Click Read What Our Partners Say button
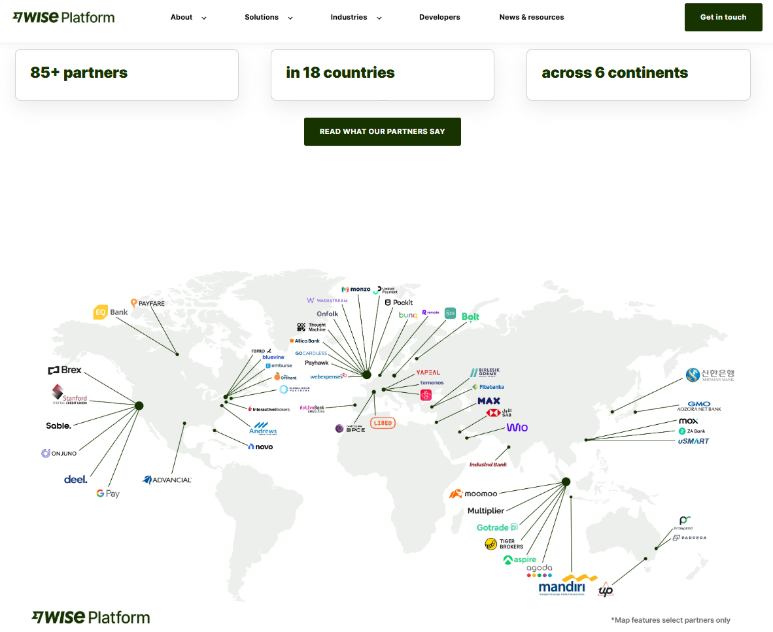The width and height of the screenshot is (773, 632). tap(382, 131)
